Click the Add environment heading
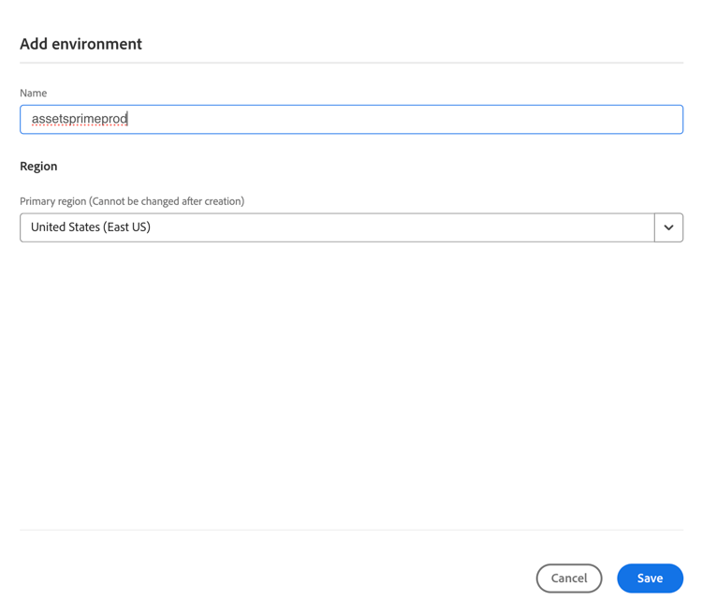 pyautogui.click(x=81, y=44)
